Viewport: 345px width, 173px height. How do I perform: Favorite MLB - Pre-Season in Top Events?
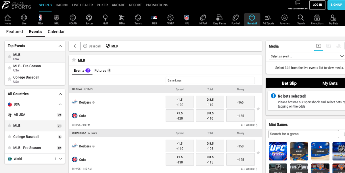point(9,68)
